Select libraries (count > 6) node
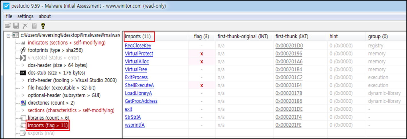 coord(49,118)
